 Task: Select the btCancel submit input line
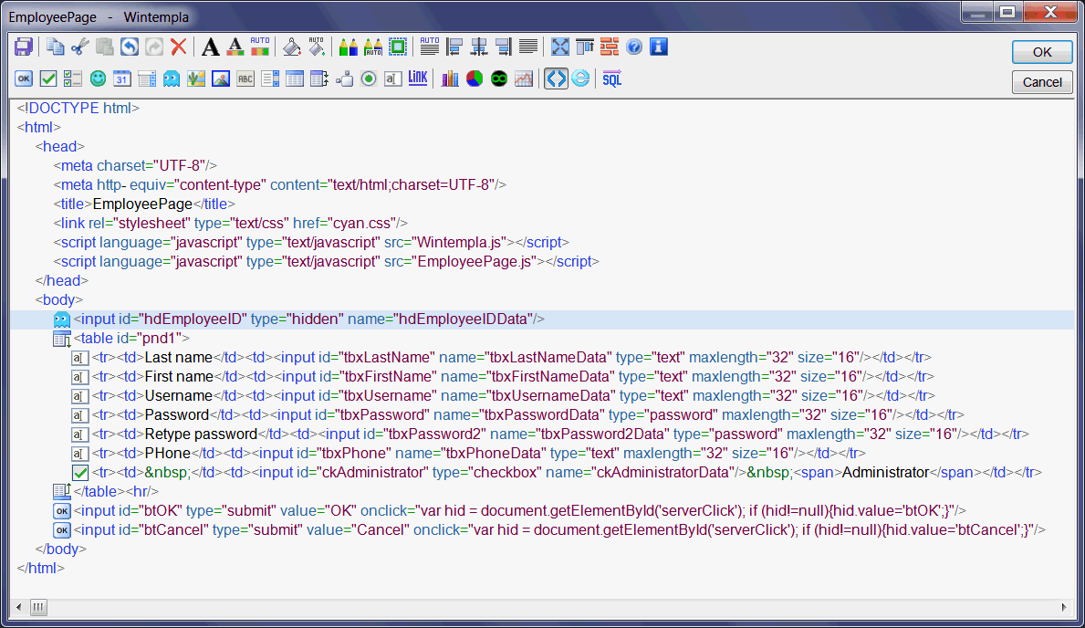pos(559,530)
